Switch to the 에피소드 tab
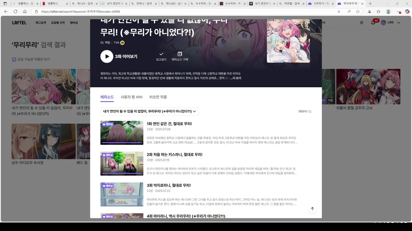Screen dimensions: 412x231 coord(107,97)
